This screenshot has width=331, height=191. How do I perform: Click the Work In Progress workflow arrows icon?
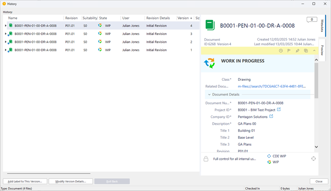[x=209, y=63]
